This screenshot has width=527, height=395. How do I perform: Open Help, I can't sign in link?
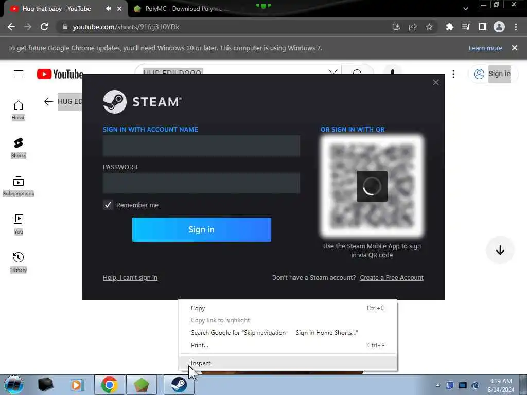click(x=130, y=277)
